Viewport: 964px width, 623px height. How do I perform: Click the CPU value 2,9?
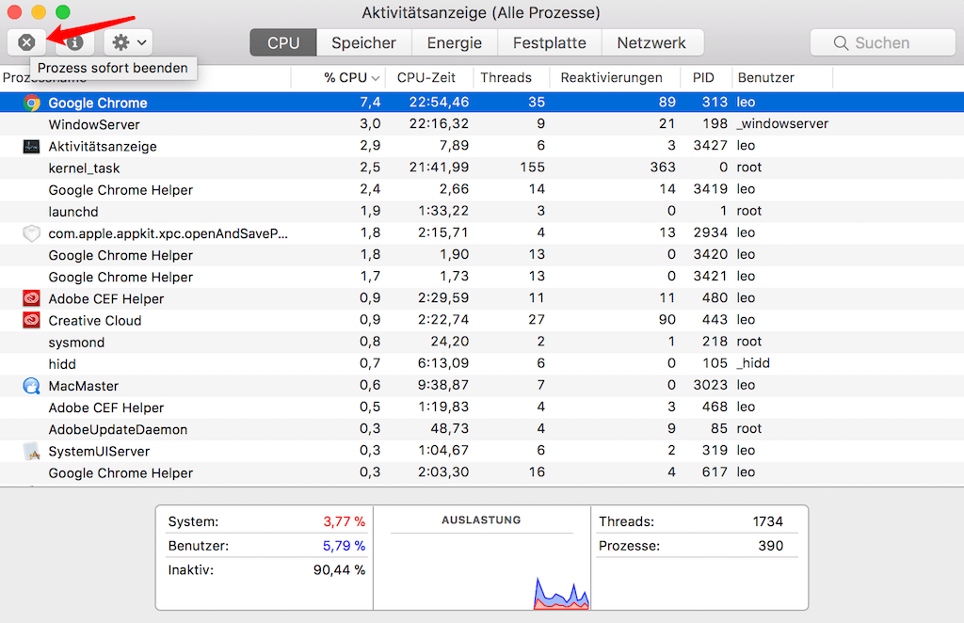click(x=370, y=146)
